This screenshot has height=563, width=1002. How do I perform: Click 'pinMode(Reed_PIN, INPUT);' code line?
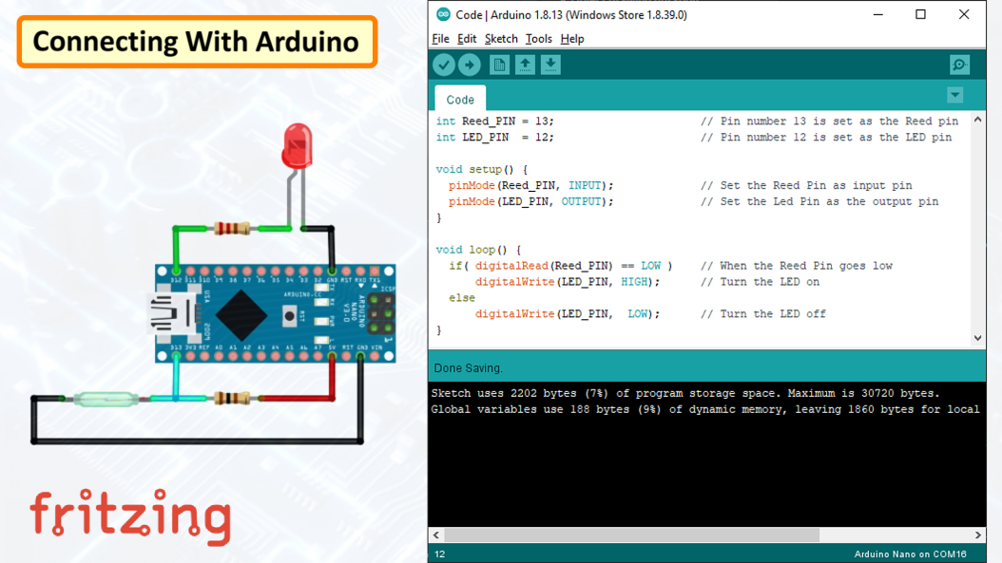[530, 186]
